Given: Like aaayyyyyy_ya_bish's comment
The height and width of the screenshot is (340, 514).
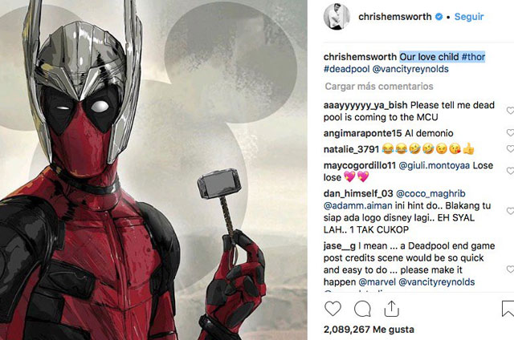Looking at the screenshot, I should pyautogui.click(x=510, y=111).
